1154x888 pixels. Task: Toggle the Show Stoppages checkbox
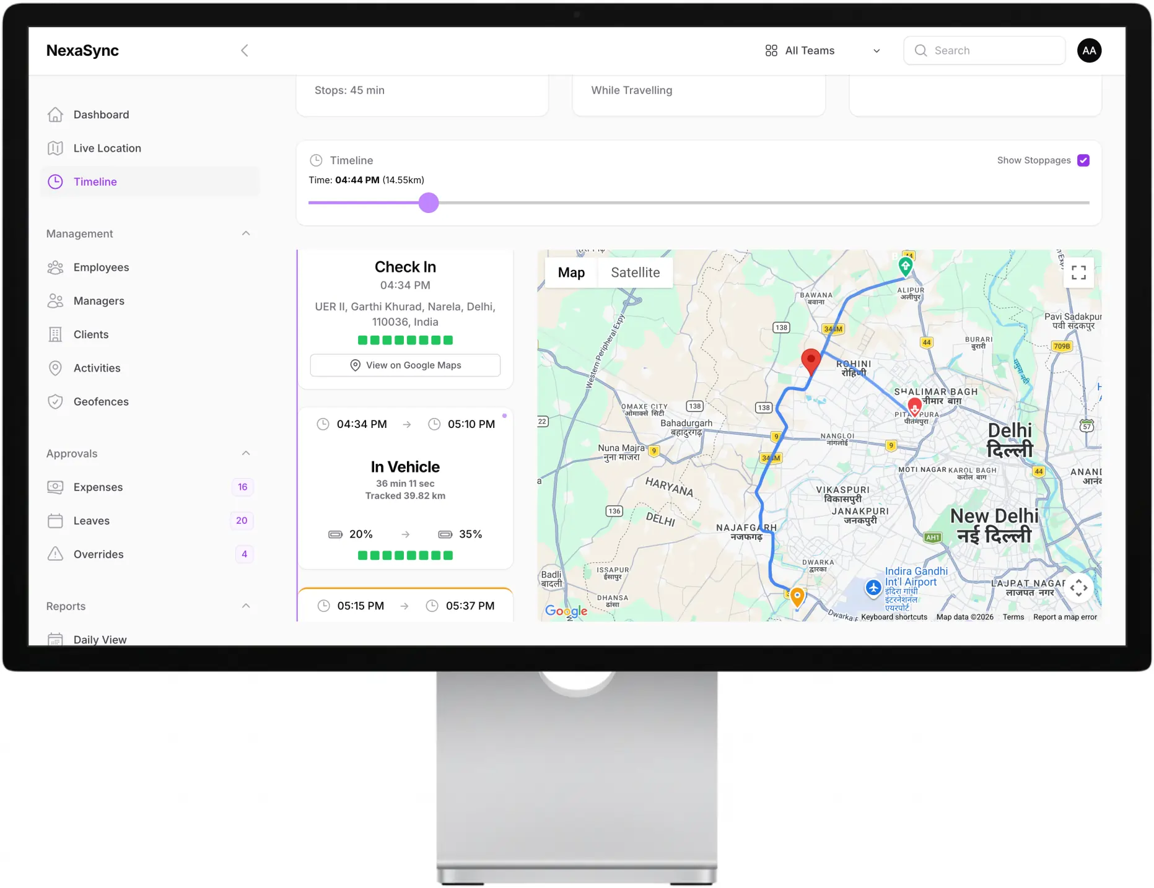[x=1083, y=160]
